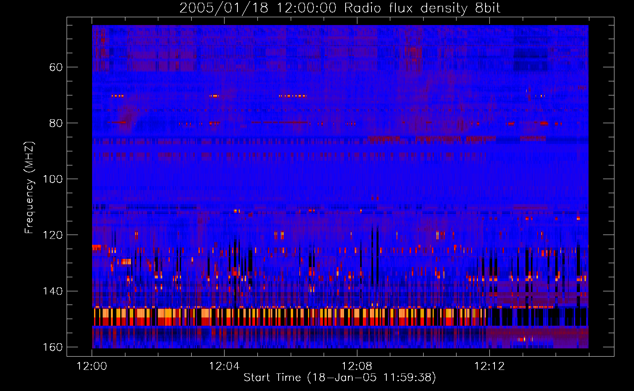Click the 60 frequency tick label
The width and height of the screenshot is (634, 391).
click(x=56, y=67)
